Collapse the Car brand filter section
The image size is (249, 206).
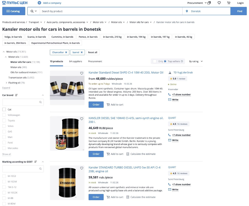point(43,95)
